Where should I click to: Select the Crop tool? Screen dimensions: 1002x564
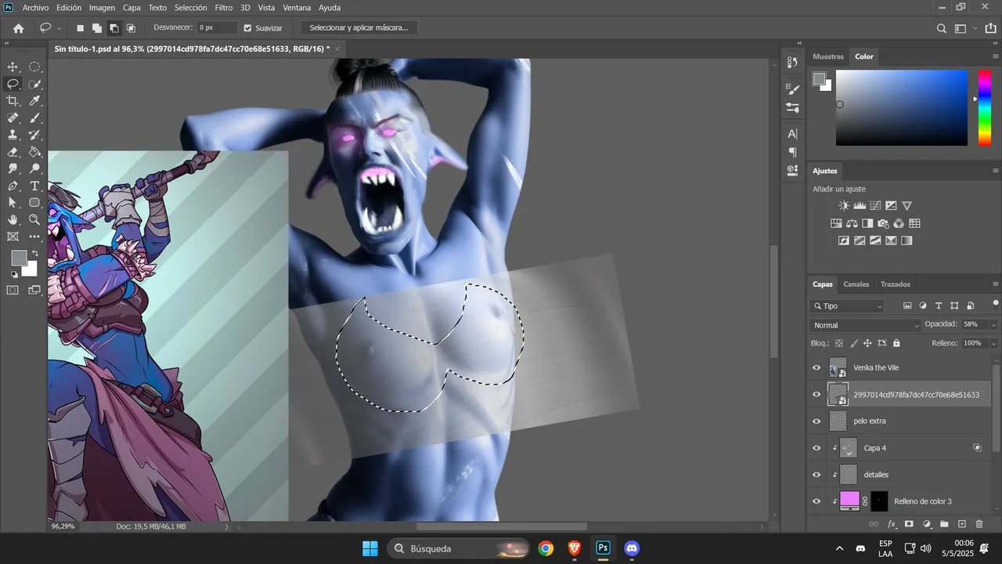point(13,101)
